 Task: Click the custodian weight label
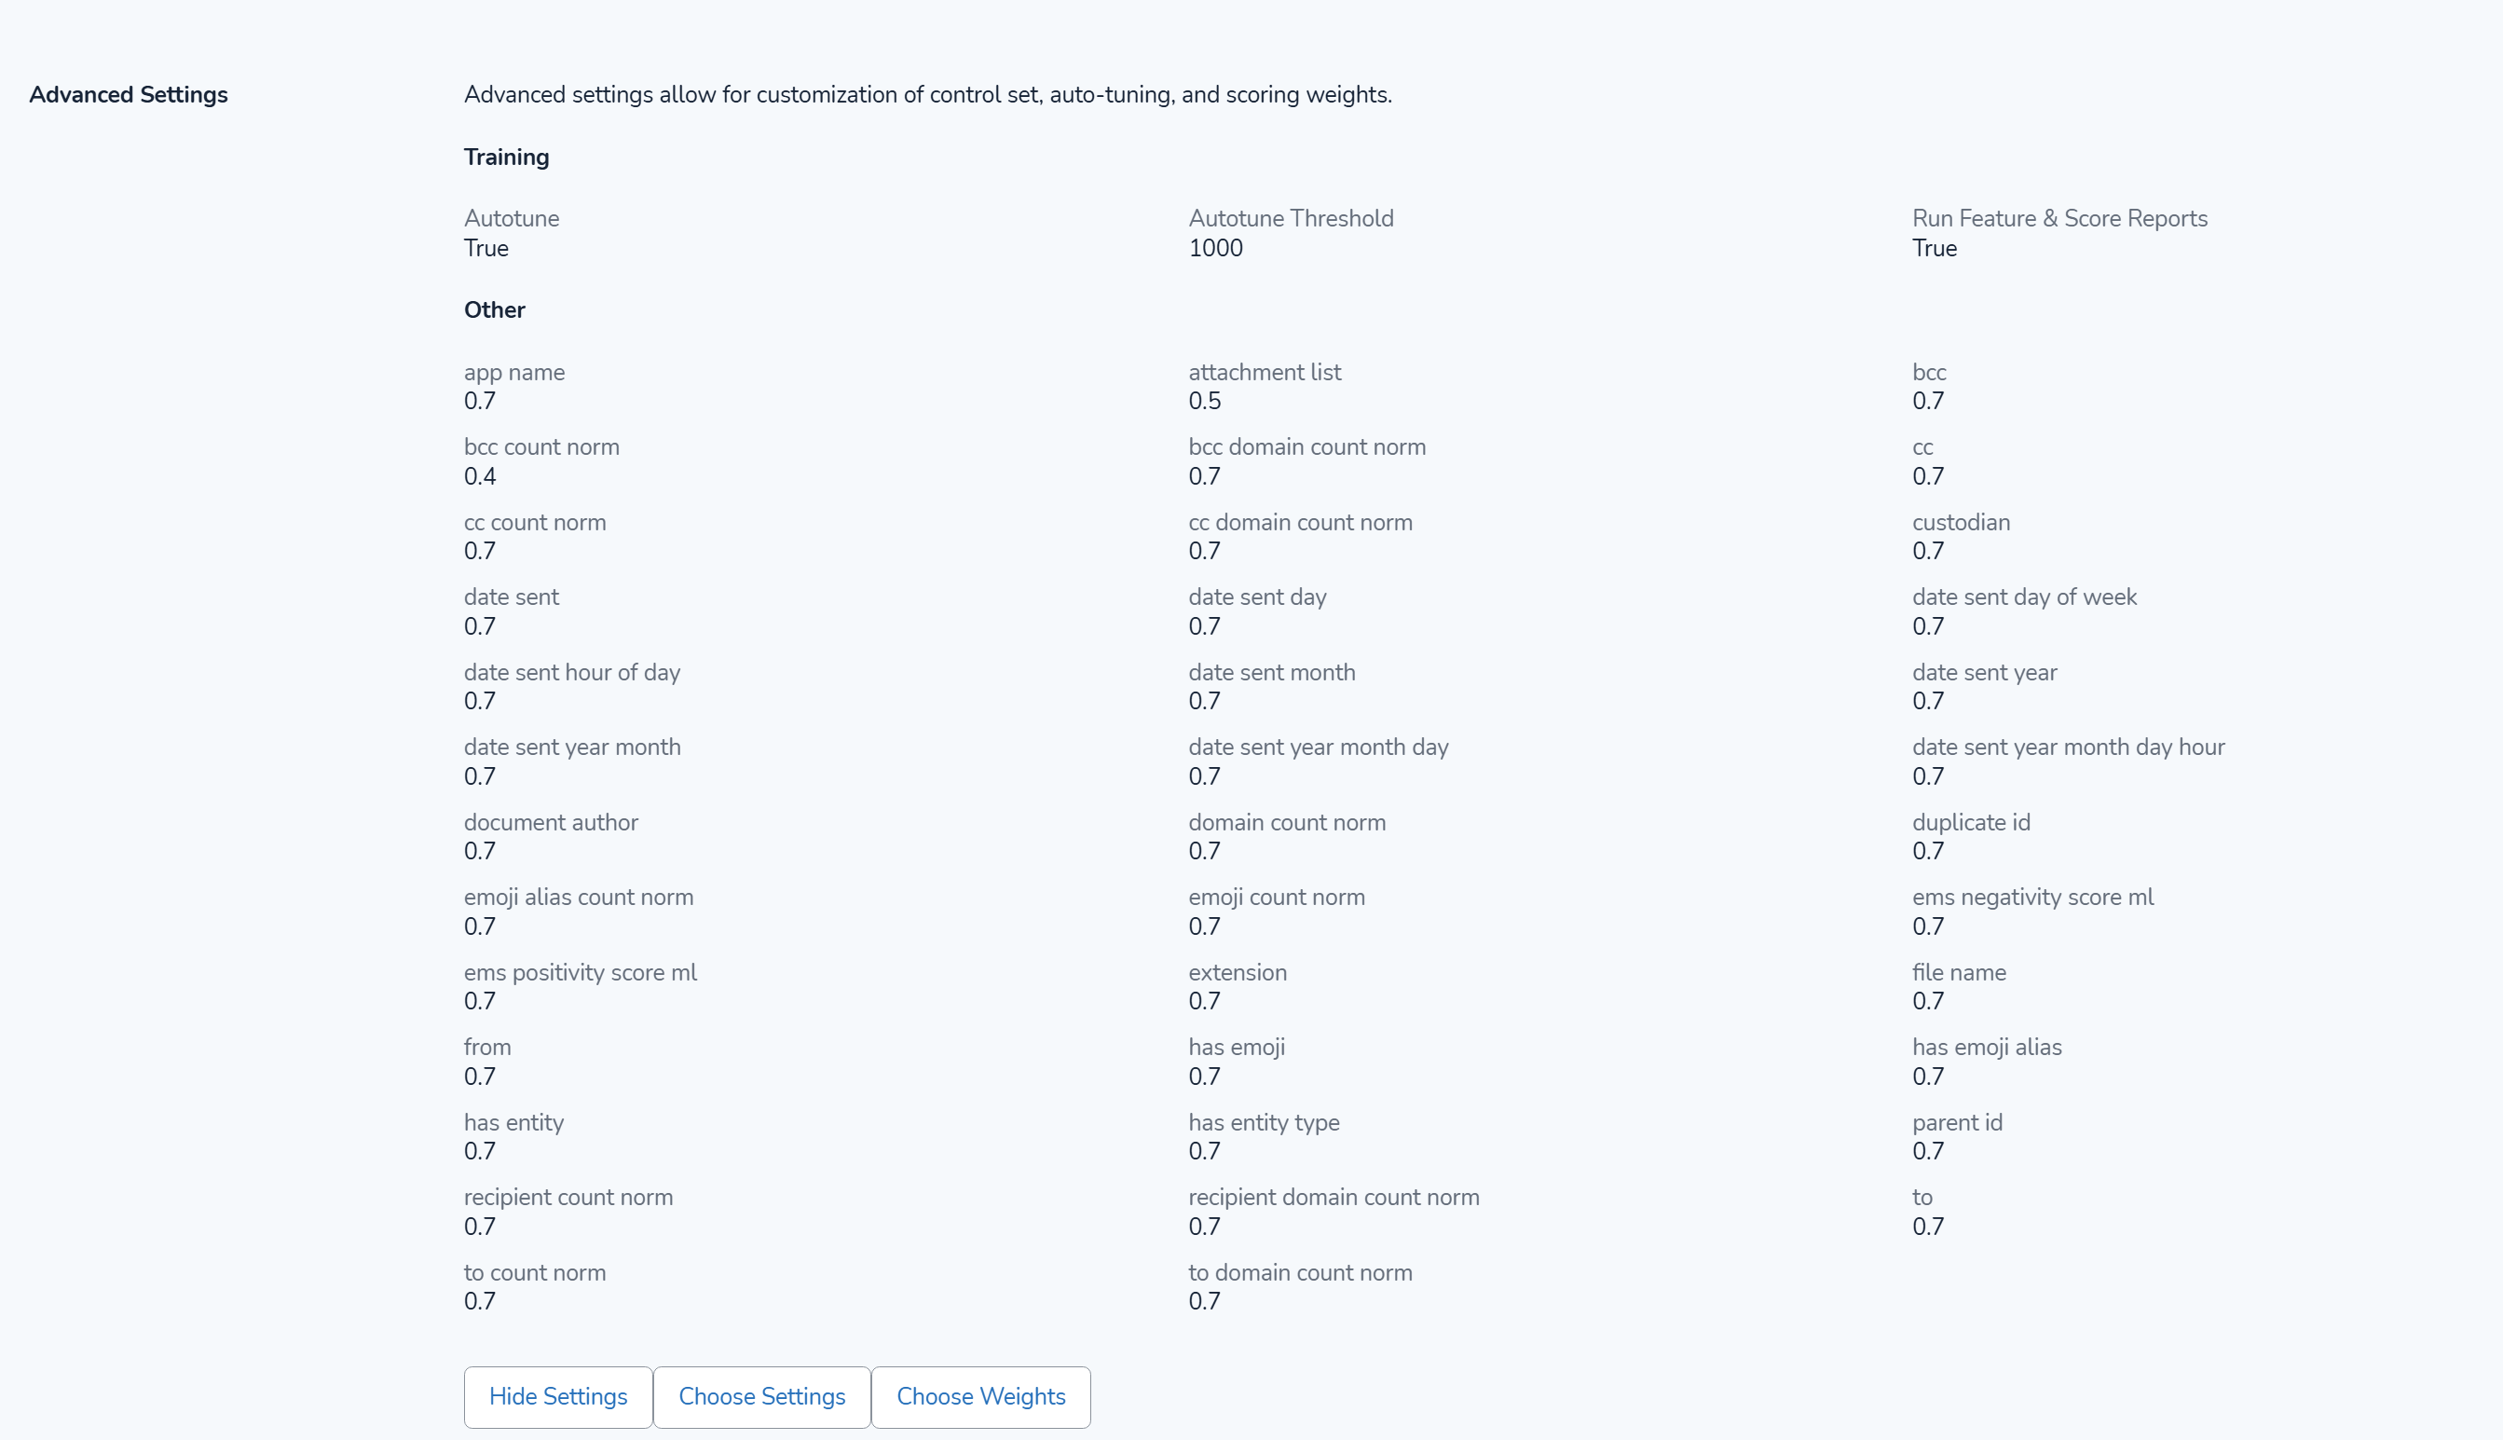tap(1961, 522)
